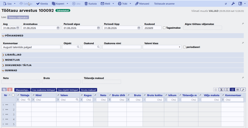This screenshot has height=128, width=248.
Task: Click the Kustuta trash icon
Action: click(86, 4)
